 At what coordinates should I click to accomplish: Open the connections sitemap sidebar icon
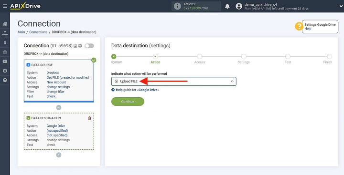(5, 33)
